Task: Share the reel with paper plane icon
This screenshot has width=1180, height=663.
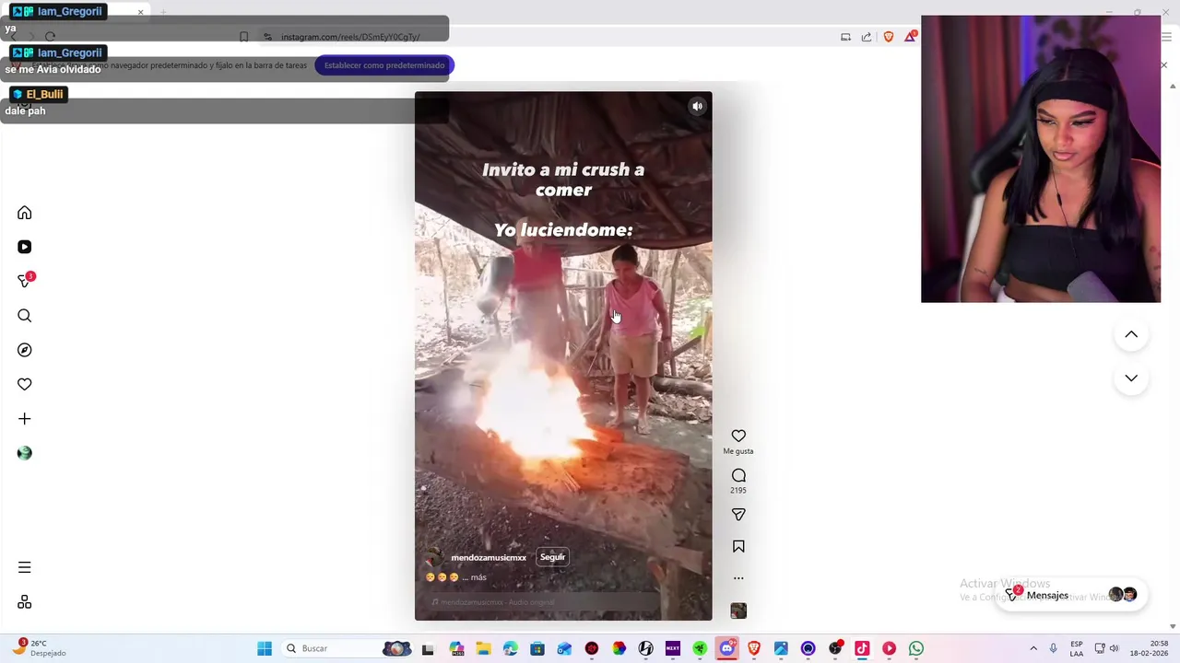Action: (x=738, y=515)
